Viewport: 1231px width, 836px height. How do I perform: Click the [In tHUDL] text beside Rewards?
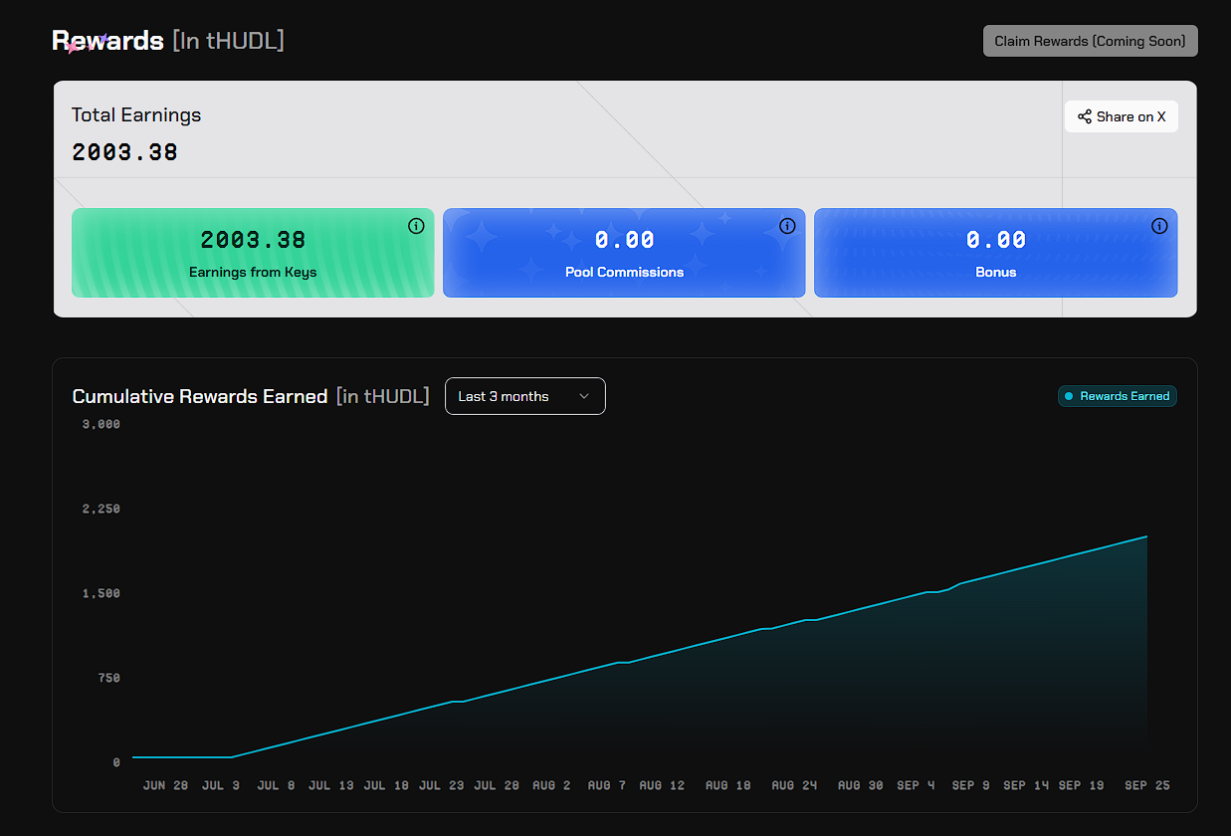228,41
